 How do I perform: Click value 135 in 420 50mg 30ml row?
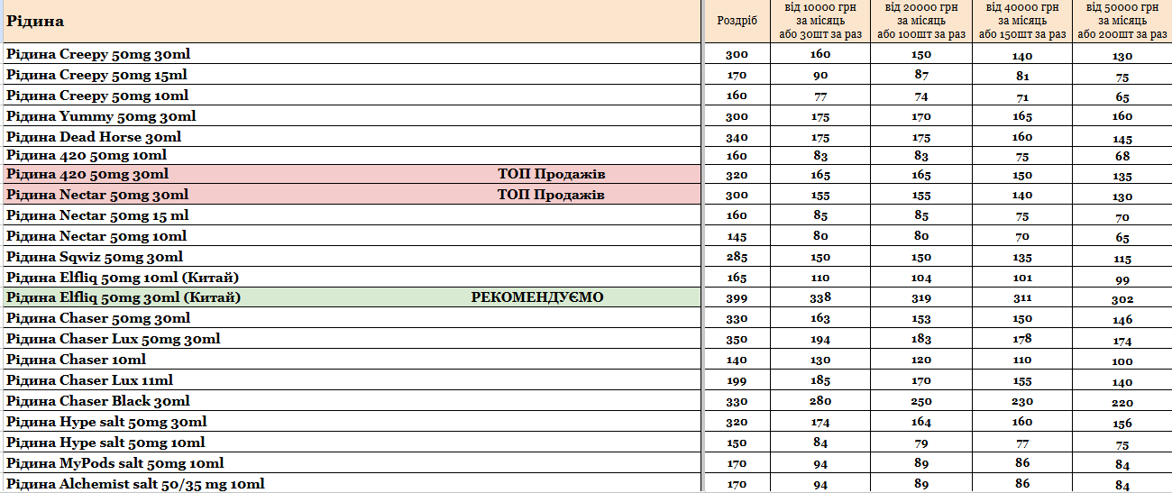pos(1122,175)
